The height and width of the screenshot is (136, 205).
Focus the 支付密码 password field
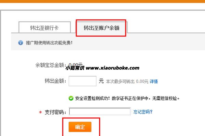[x=100, y=112]
